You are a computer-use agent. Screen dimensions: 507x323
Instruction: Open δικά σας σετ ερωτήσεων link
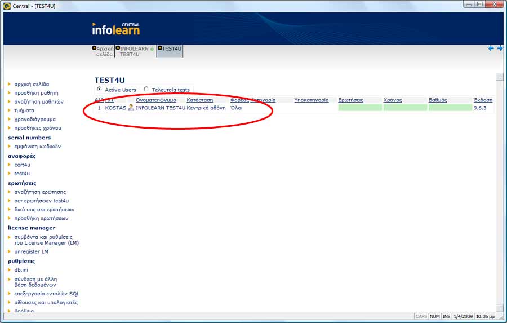point(45,209)
